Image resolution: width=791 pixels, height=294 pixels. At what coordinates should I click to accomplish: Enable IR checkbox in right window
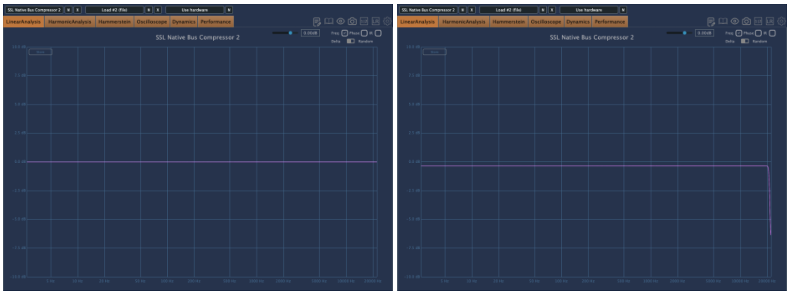click(x=772, y=33)
